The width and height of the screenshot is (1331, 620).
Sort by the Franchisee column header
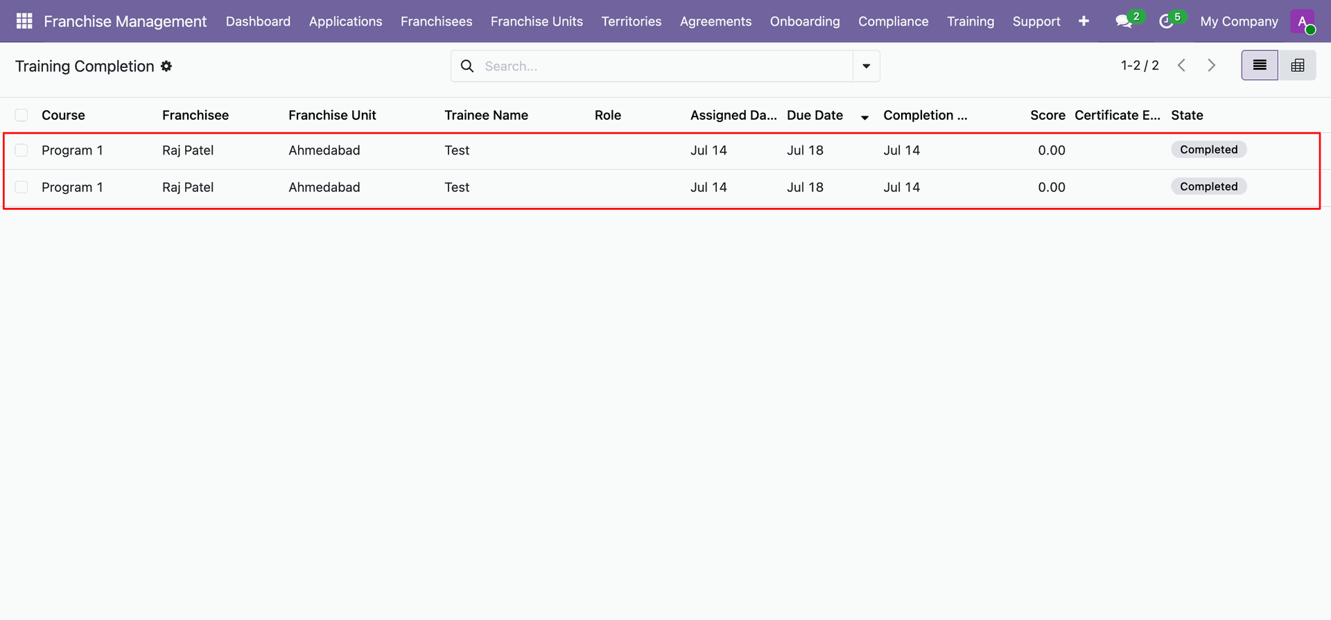(x=195, y=115)
